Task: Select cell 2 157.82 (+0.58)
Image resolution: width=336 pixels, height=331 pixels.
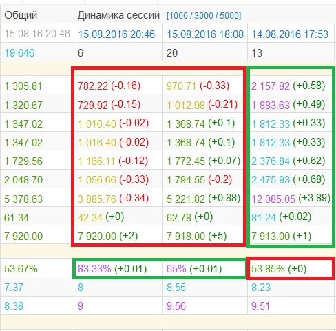Action: [x=288, y=86]
